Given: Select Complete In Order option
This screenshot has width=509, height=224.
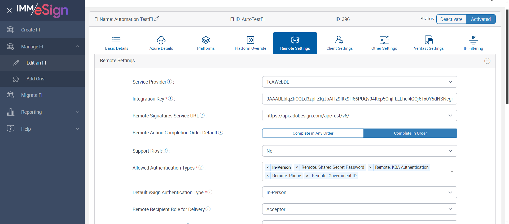Looking at the screenshot, I should point(410,133).
